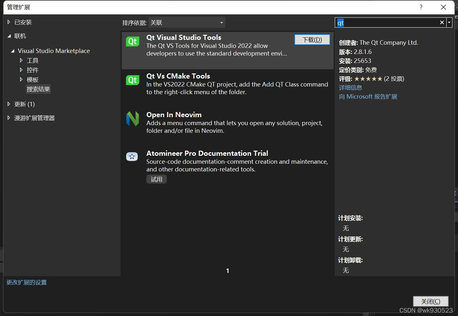Select the 更新 (1) tree label

[x=25, y=104]
